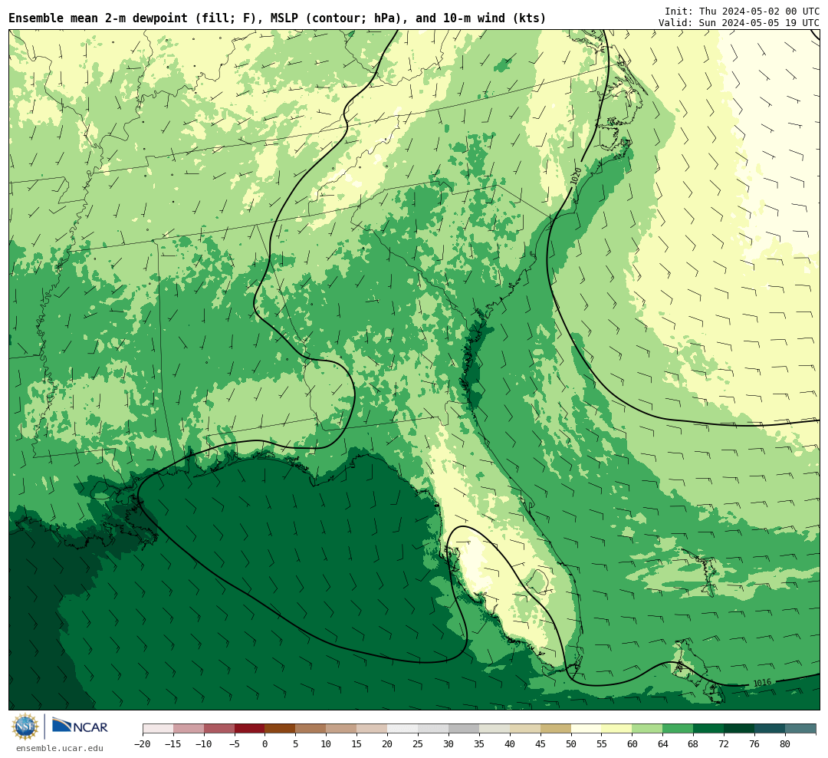
Task: Pick the 64 to 68 medium green swatch
Action: 678,729
